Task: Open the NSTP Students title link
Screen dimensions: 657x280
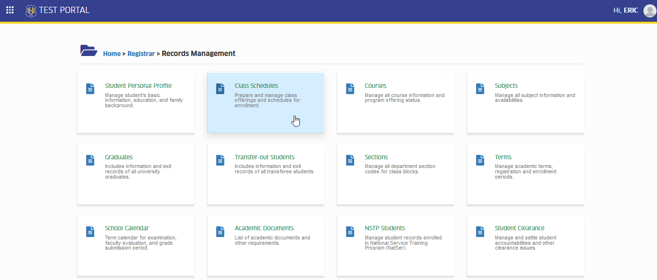Action: point(385,228)
